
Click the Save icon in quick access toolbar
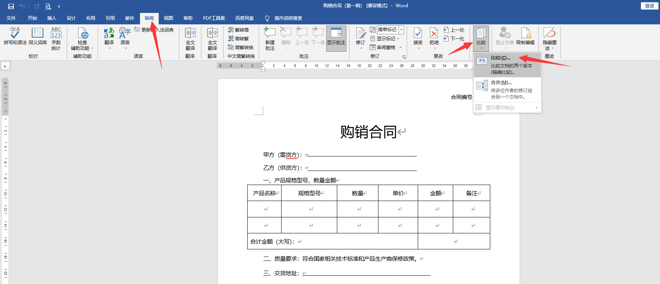coord(11,6)
